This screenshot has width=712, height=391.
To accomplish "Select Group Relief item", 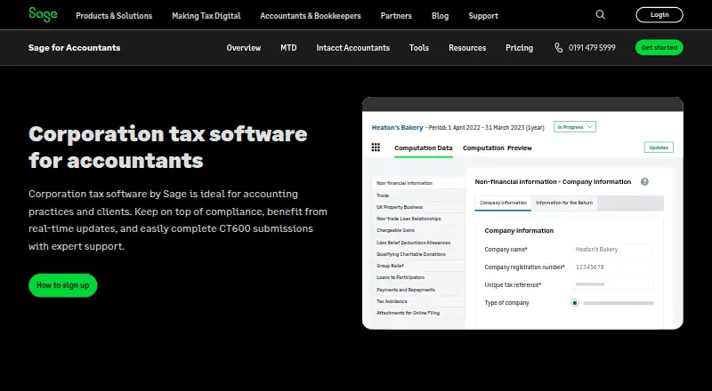I will (417, 266).
